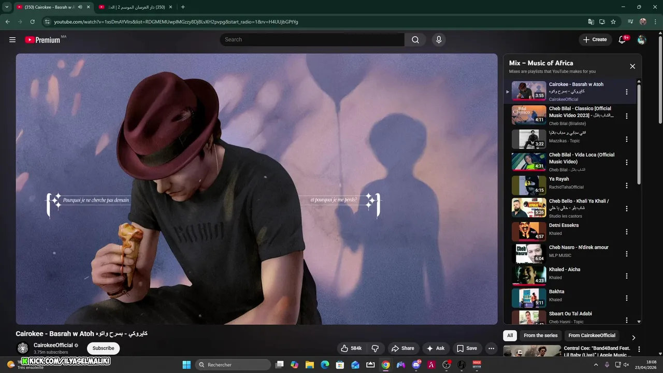Dislike the Cairokee video
The width and height of the screenshot is (663, 373).
click(x=376, y=348)
